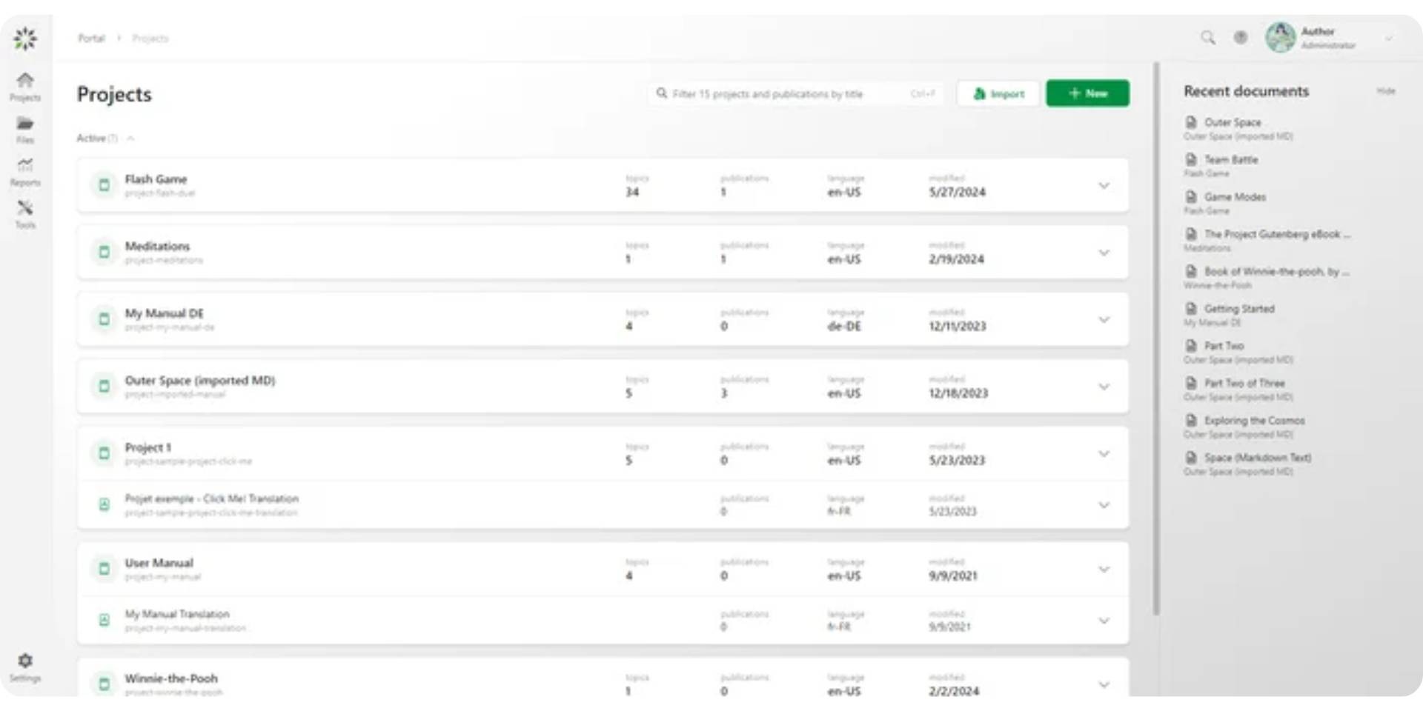Click the New button to create a project

[1087, 93]
